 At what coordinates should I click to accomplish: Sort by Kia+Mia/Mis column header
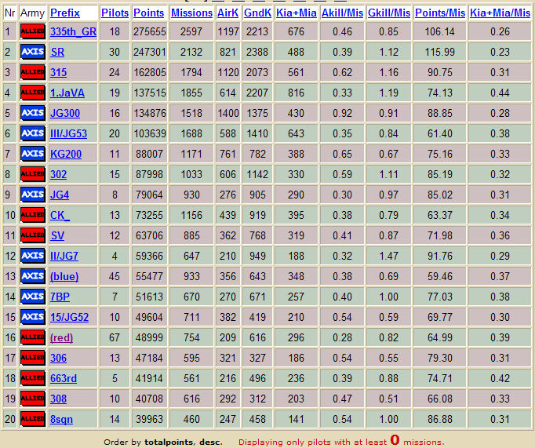pyautogui.click(x=500, y=13)
